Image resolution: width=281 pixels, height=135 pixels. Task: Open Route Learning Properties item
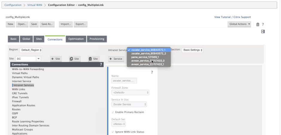[28, 122]
